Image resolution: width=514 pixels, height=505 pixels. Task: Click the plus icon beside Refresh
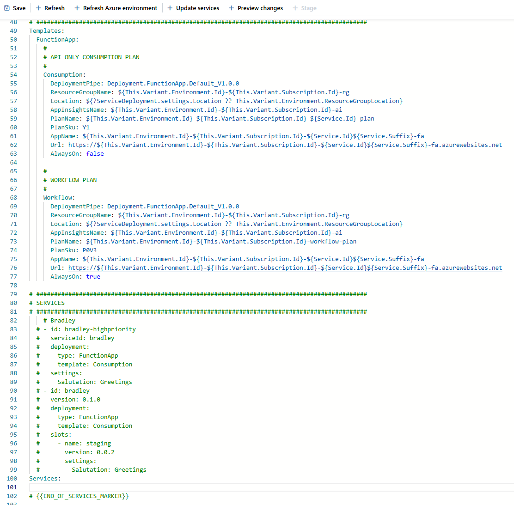(x=38, y=8)
